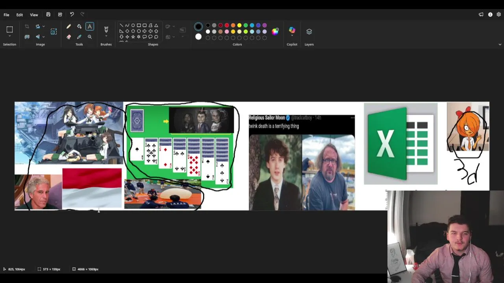This screenshot has width=504, height=283.
Task: Choose the Diamond shape
Action: point(127,31)
